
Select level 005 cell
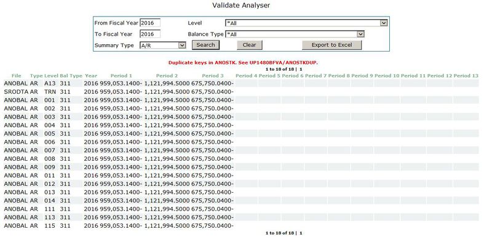[x=50, y=133]
